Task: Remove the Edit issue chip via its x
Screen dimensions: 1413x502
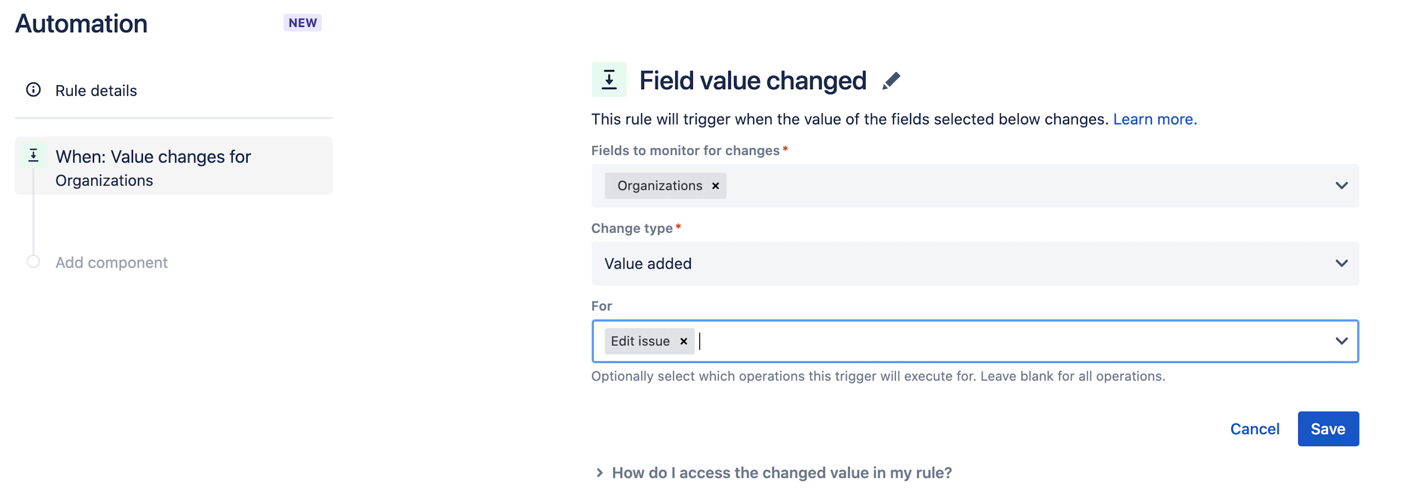Action: click(x=684, y=341)
